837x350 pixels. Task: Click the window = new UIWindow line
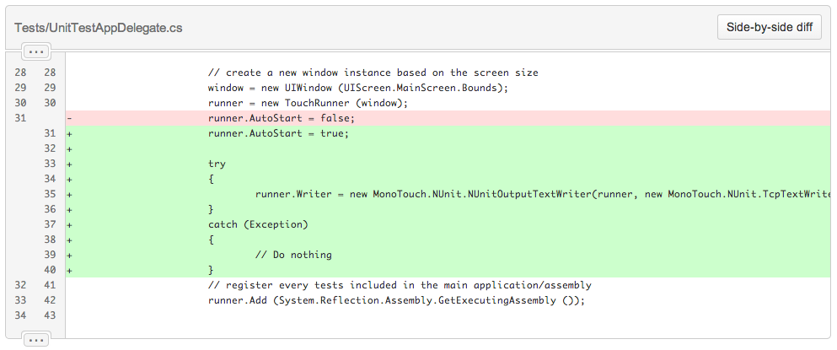(448, 88)
